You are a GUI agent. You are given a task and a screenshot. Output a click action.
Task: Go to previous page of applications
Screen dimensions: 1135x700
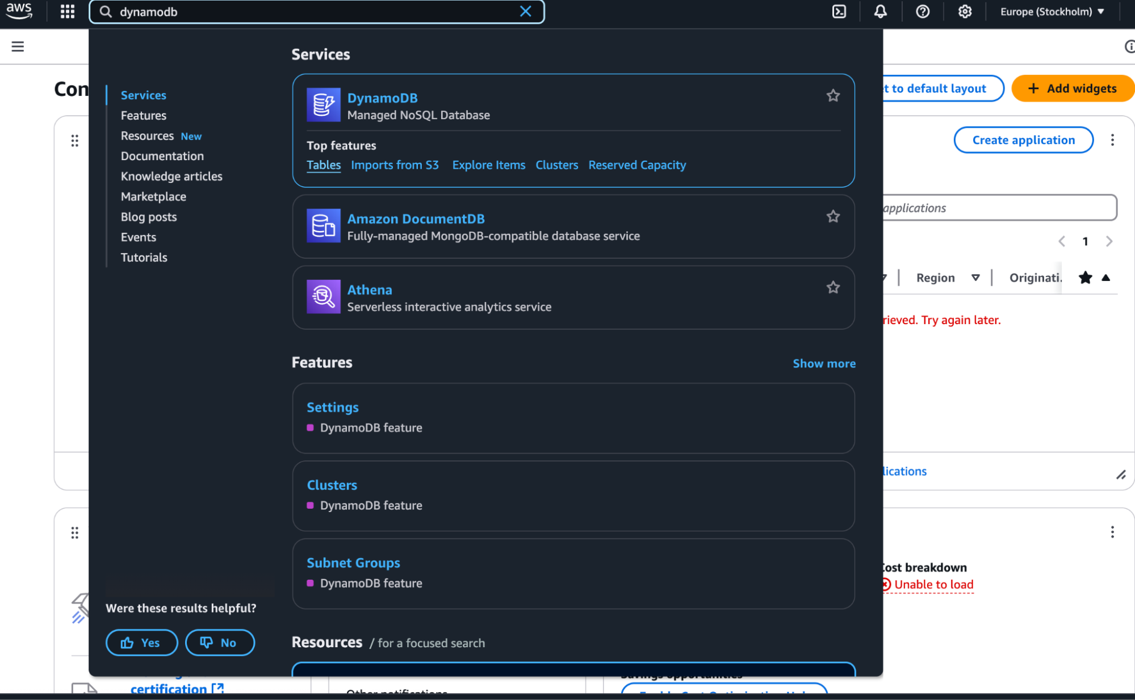tap(1062, 241)
